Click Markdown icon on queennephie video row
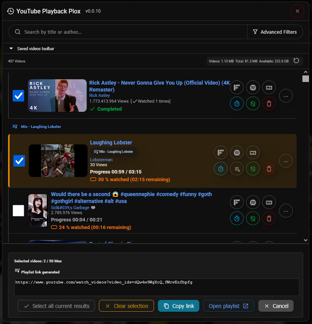This screenshot has height=324, width=312. (269, 202)
